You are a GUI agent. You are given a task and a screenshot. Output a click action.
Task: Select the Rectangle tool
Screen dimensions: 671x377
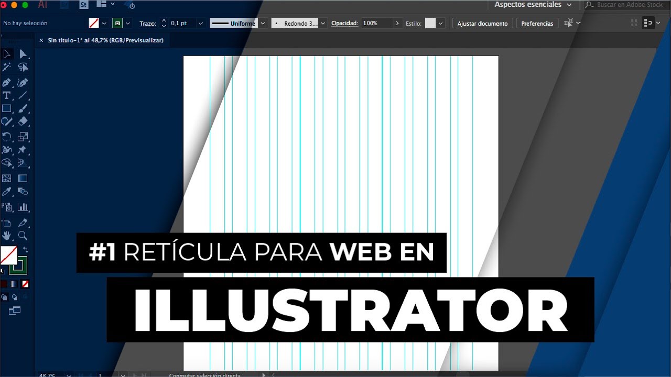7,109
